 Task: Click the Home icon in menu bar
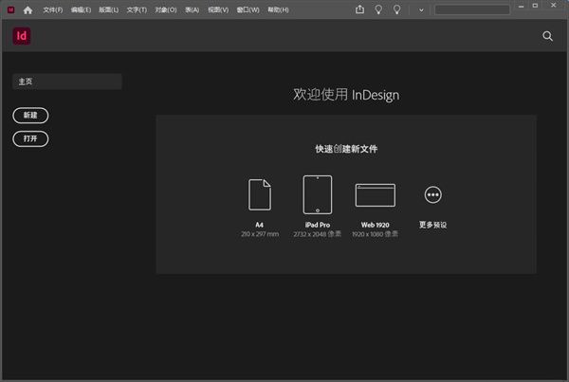[28, 9]
